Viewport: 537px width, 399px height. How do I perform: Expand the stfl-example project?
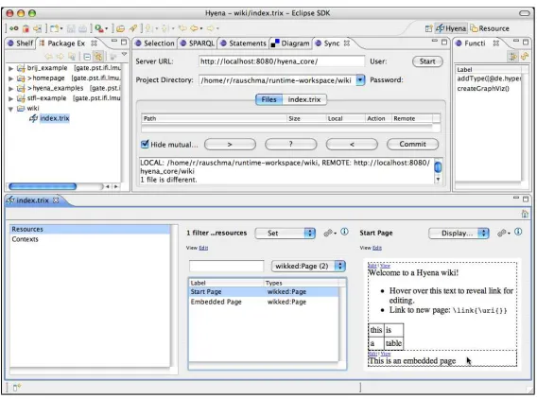[11, 98]
